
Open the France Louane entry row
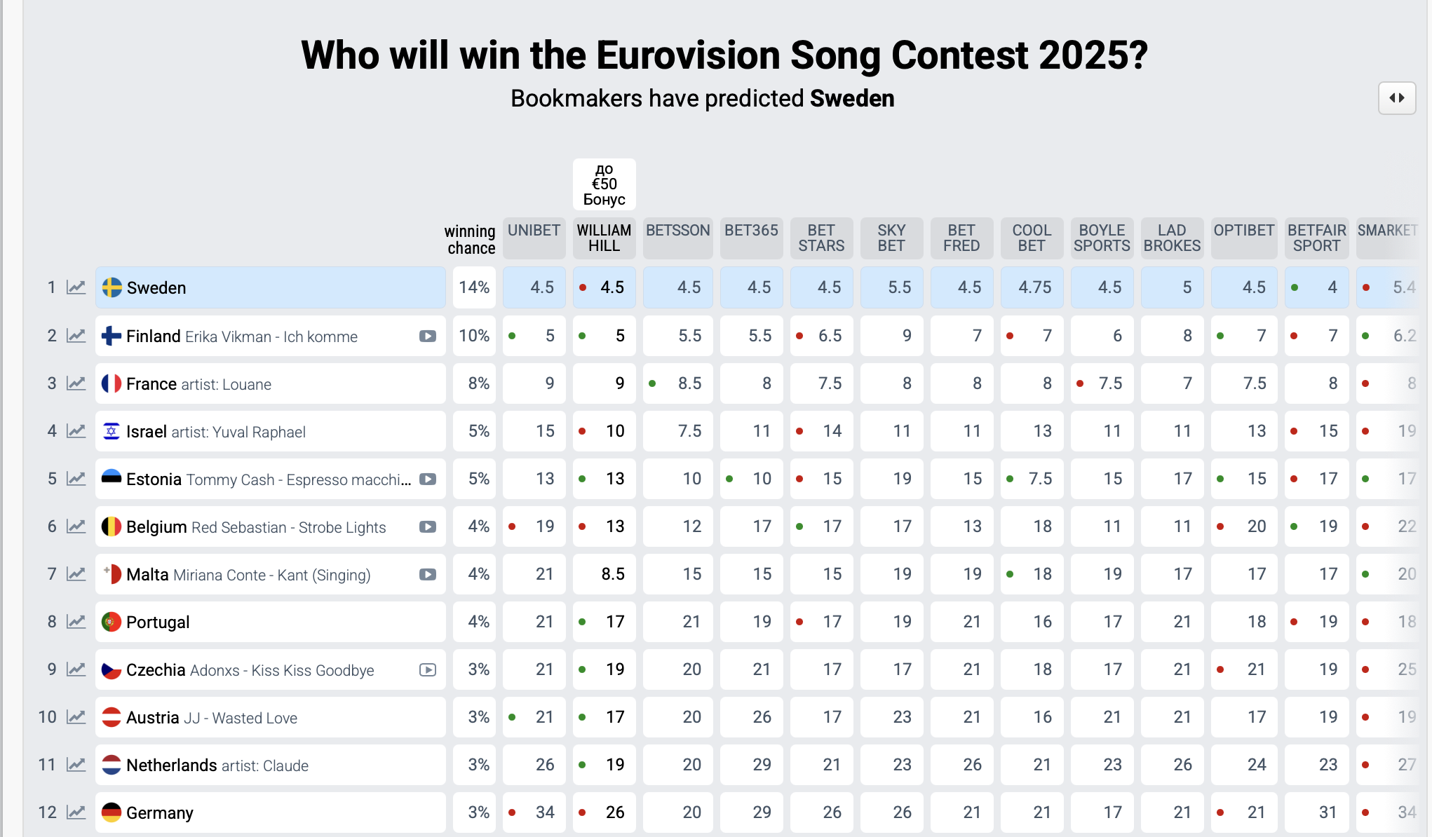click(270, 384)
